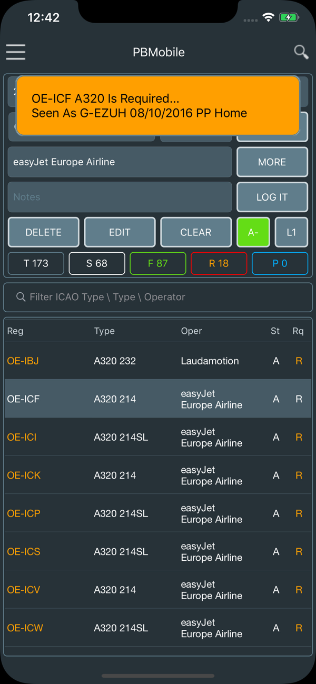This screenshot has height=684, width=316.
Task: Select registration OE-ICW
Action: coord(25,628)
